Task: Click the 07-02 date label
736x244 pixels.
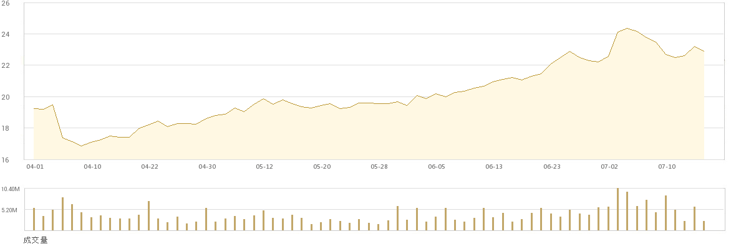Action: [x=609, y=167]
